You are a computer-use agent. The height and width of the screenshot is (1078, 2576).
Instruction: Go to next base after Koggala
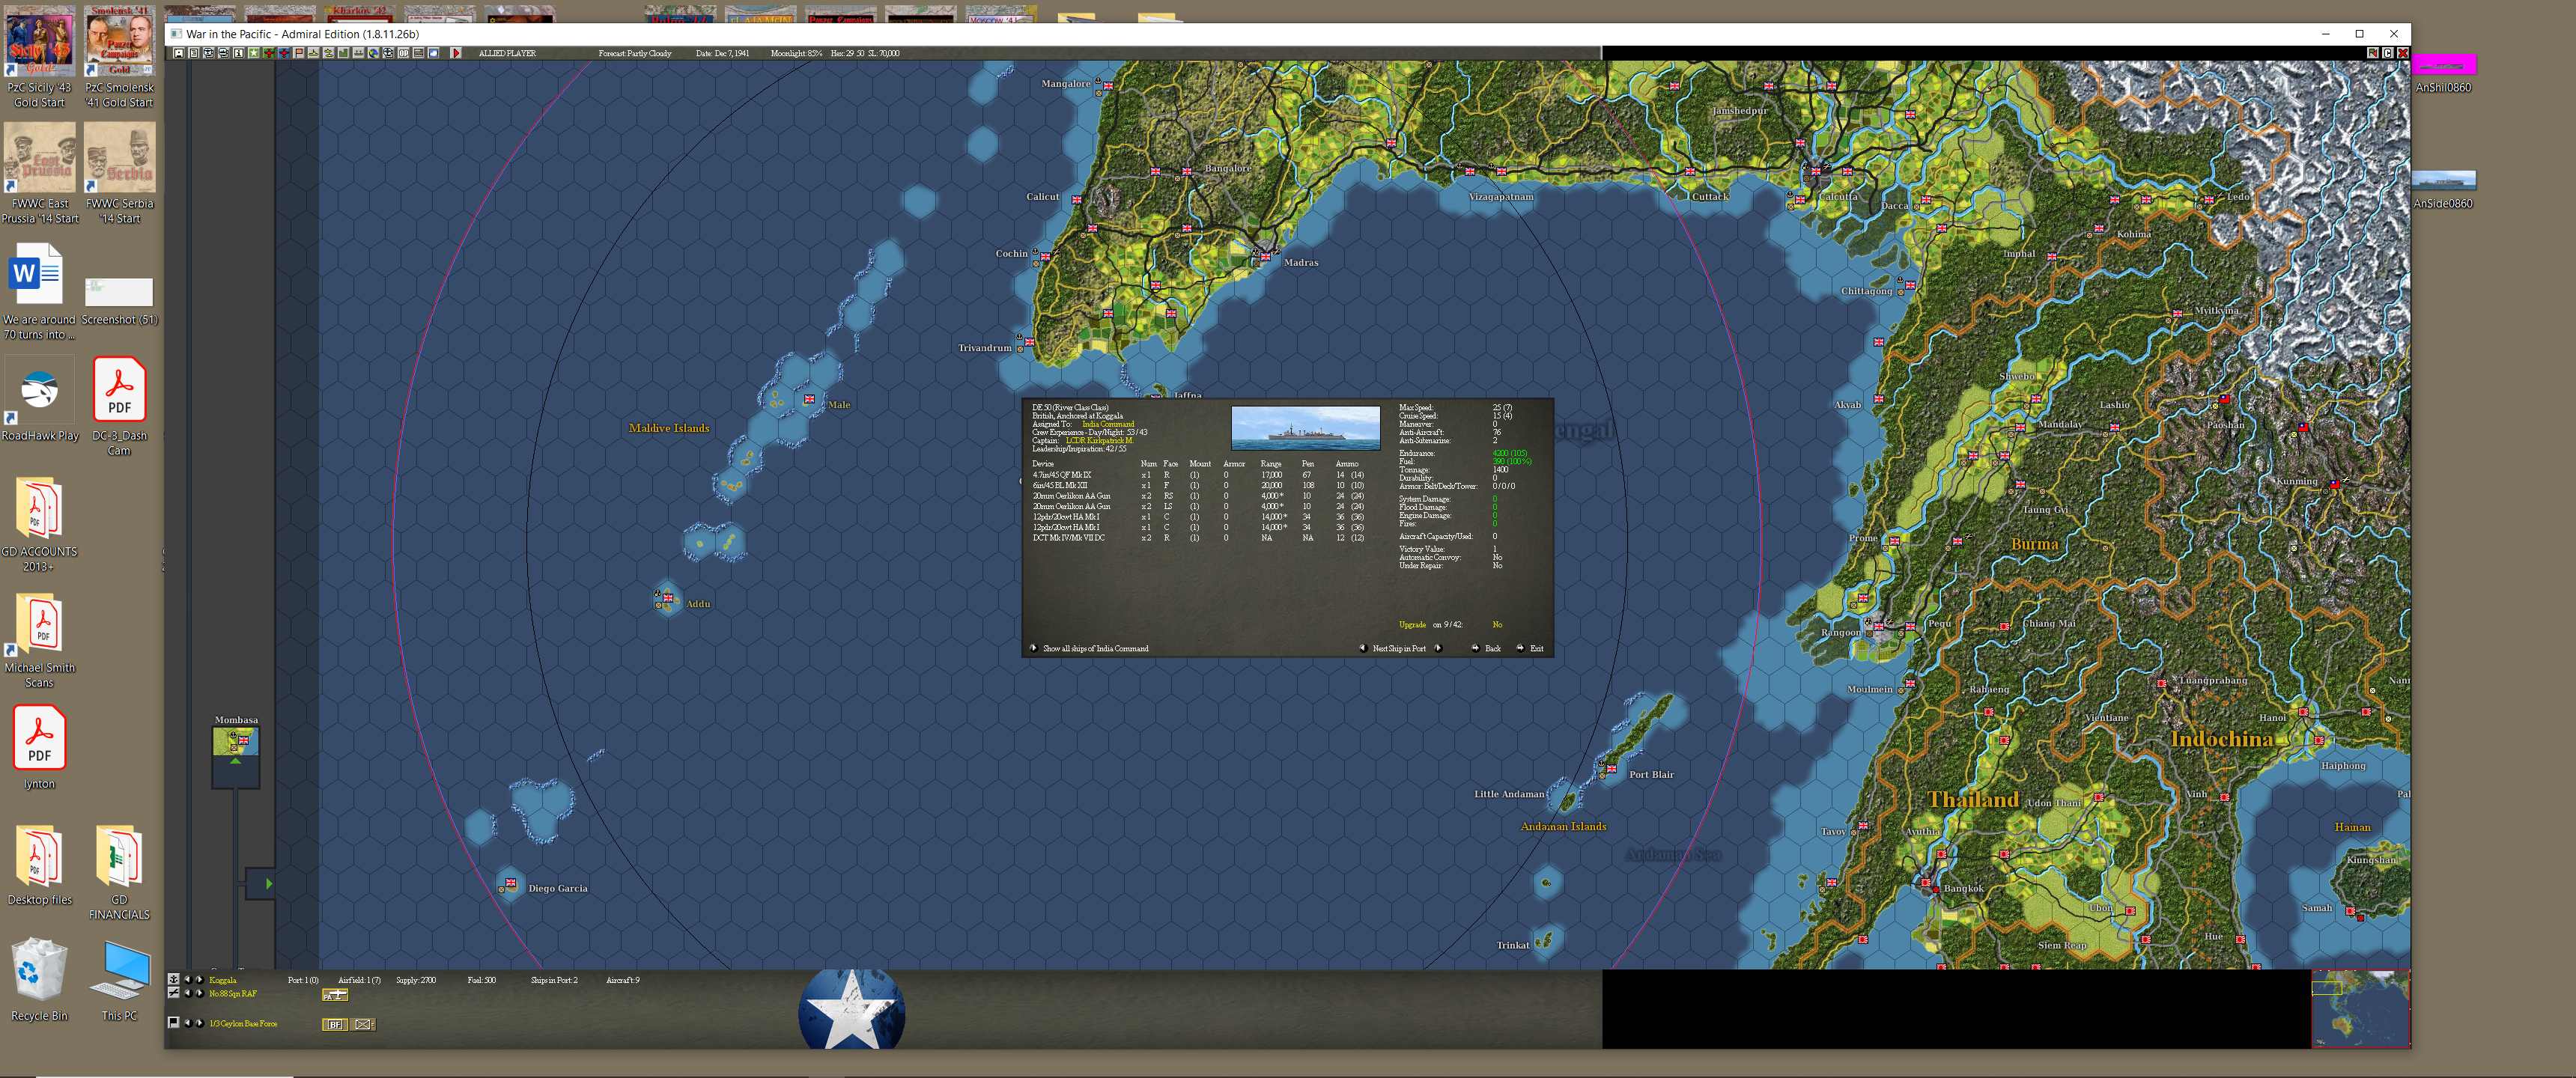coord(199,980)
